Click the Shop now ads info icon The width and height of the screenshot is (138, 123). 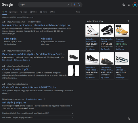pos(128,21)
